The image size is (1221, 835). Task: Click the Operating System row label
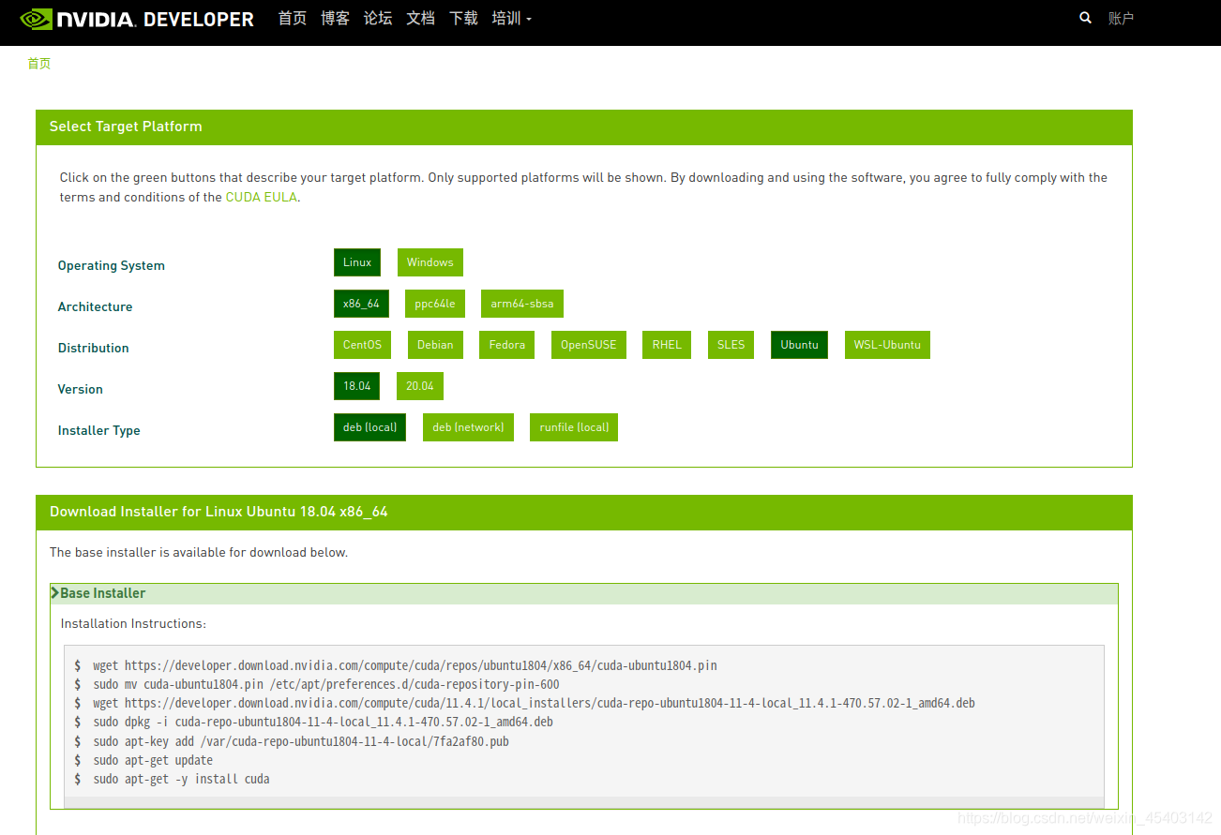pyautogui.click(x=112, y=266)
